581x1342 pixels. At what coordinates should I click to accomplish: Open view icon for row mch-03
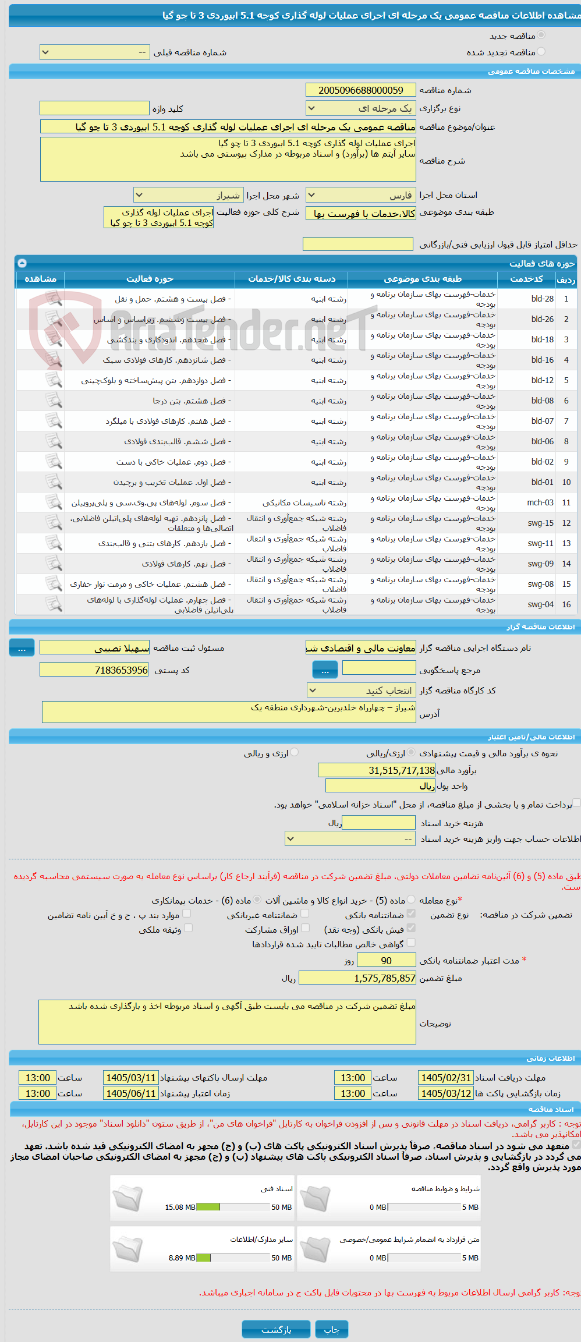point(54,502)
